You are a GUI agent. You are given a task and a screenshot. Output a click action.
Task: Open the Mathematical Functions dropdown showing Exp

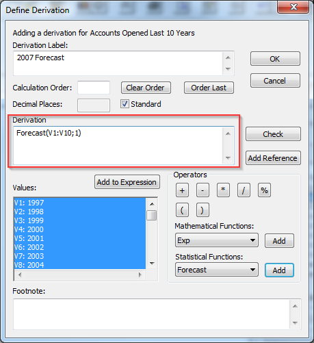coord(217,240)
